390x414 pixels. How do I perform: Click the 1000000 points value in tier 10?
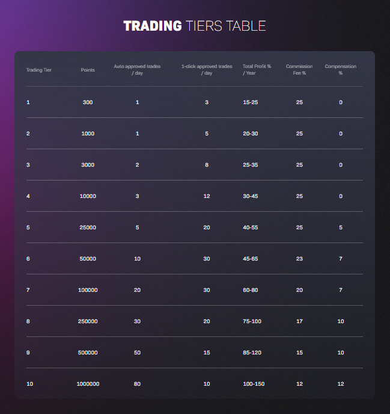pyautogui.click(x=88, y=384)
